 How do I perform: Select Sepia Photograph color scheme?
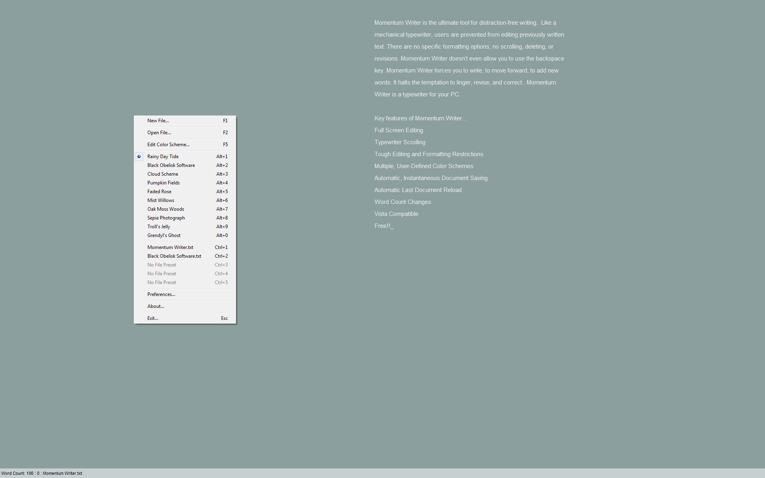pos(166,218)
